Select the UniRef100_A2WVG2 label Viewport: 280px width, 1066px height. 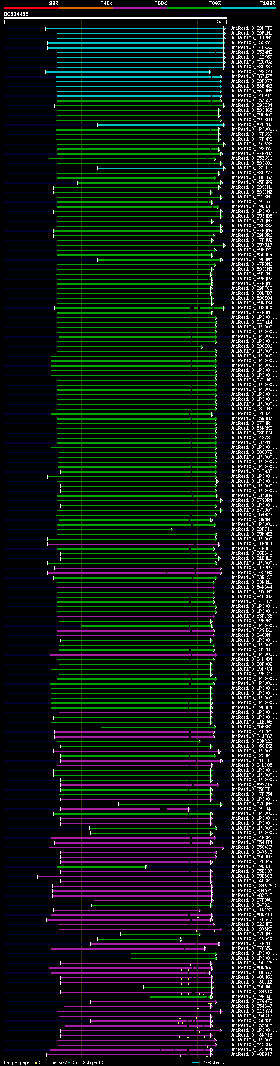[251, 62]
